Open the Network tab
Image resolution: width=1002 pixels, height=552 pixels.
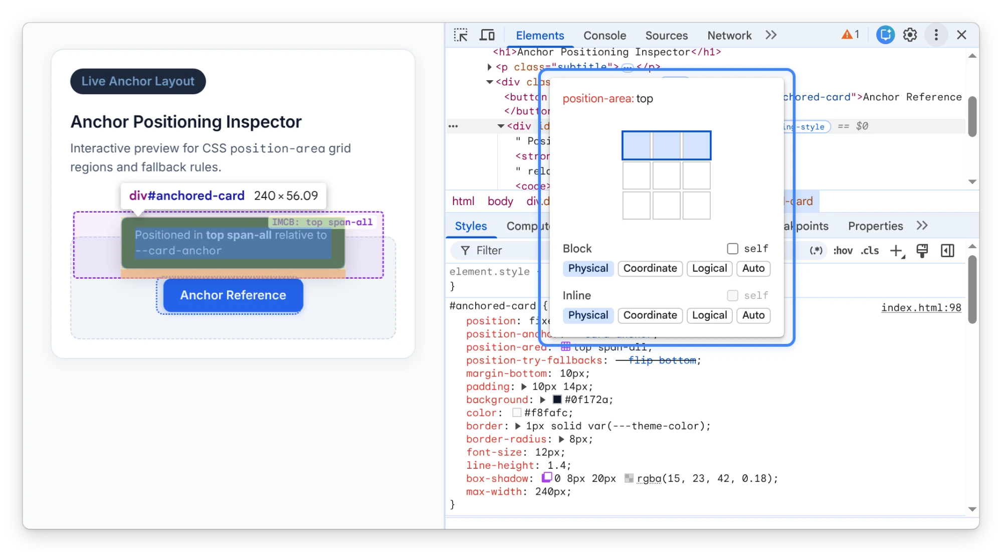pos(729,36)
